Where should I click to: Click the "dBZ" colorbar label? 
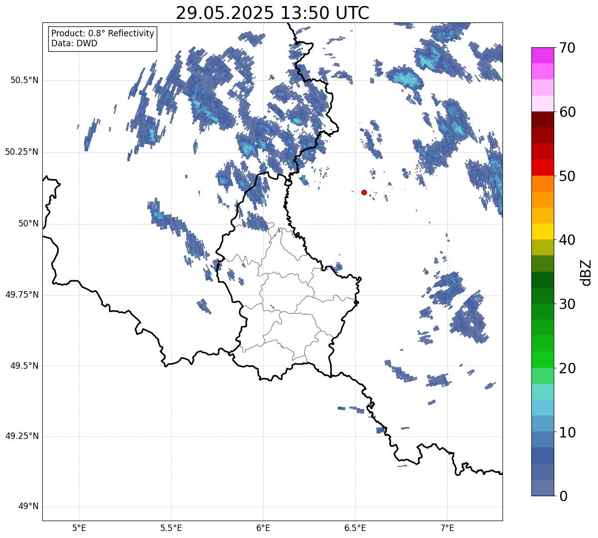(x=586, y=272)
